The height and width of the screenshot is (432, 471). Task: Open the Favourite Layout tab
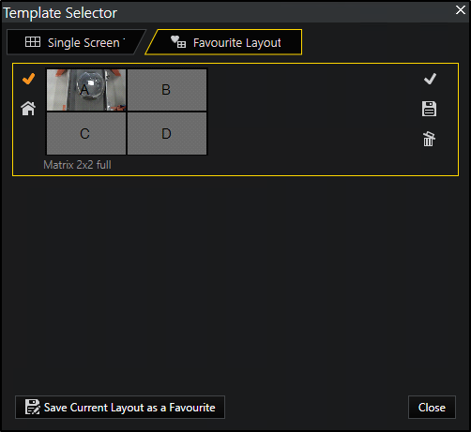[223, 42]
